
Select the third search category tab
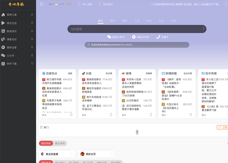tap(125, 21)
